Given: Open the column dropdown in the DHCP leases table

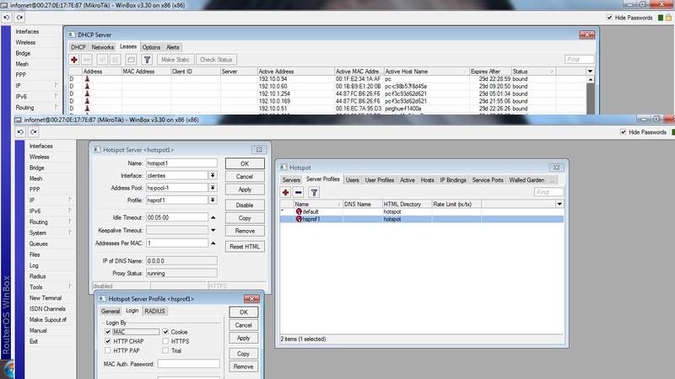Looking at the screenshot, I should [x=590, y=72].
